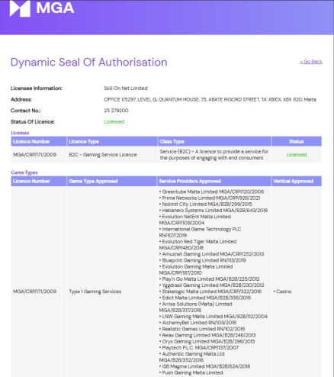
Task: Click LNW Gaming Malta Limited entry
Action: coord(214,317)
